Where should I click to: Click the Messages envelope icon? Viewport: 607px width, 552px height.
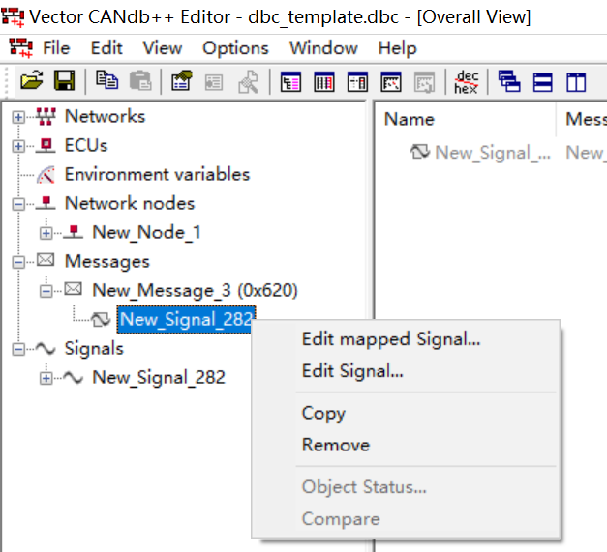pos(46,260)
